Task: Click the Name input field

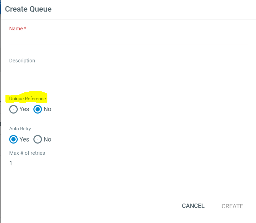Action: click(128, 39)
